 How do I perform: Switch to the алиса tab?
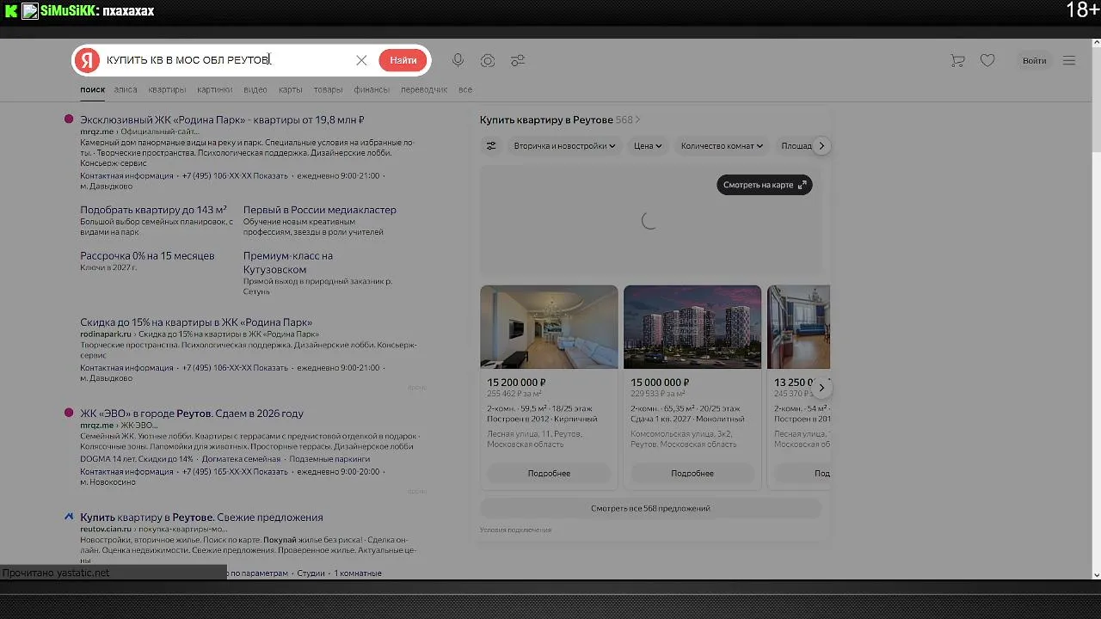126,89
